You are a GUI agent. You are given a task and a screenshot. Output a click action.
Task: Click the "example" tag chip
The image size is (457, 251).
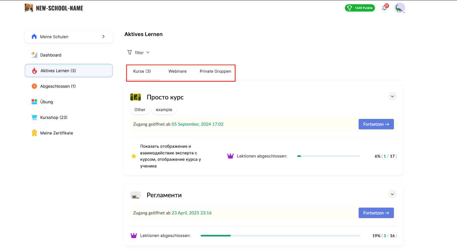pyautogui.click(x=164, y=110)
